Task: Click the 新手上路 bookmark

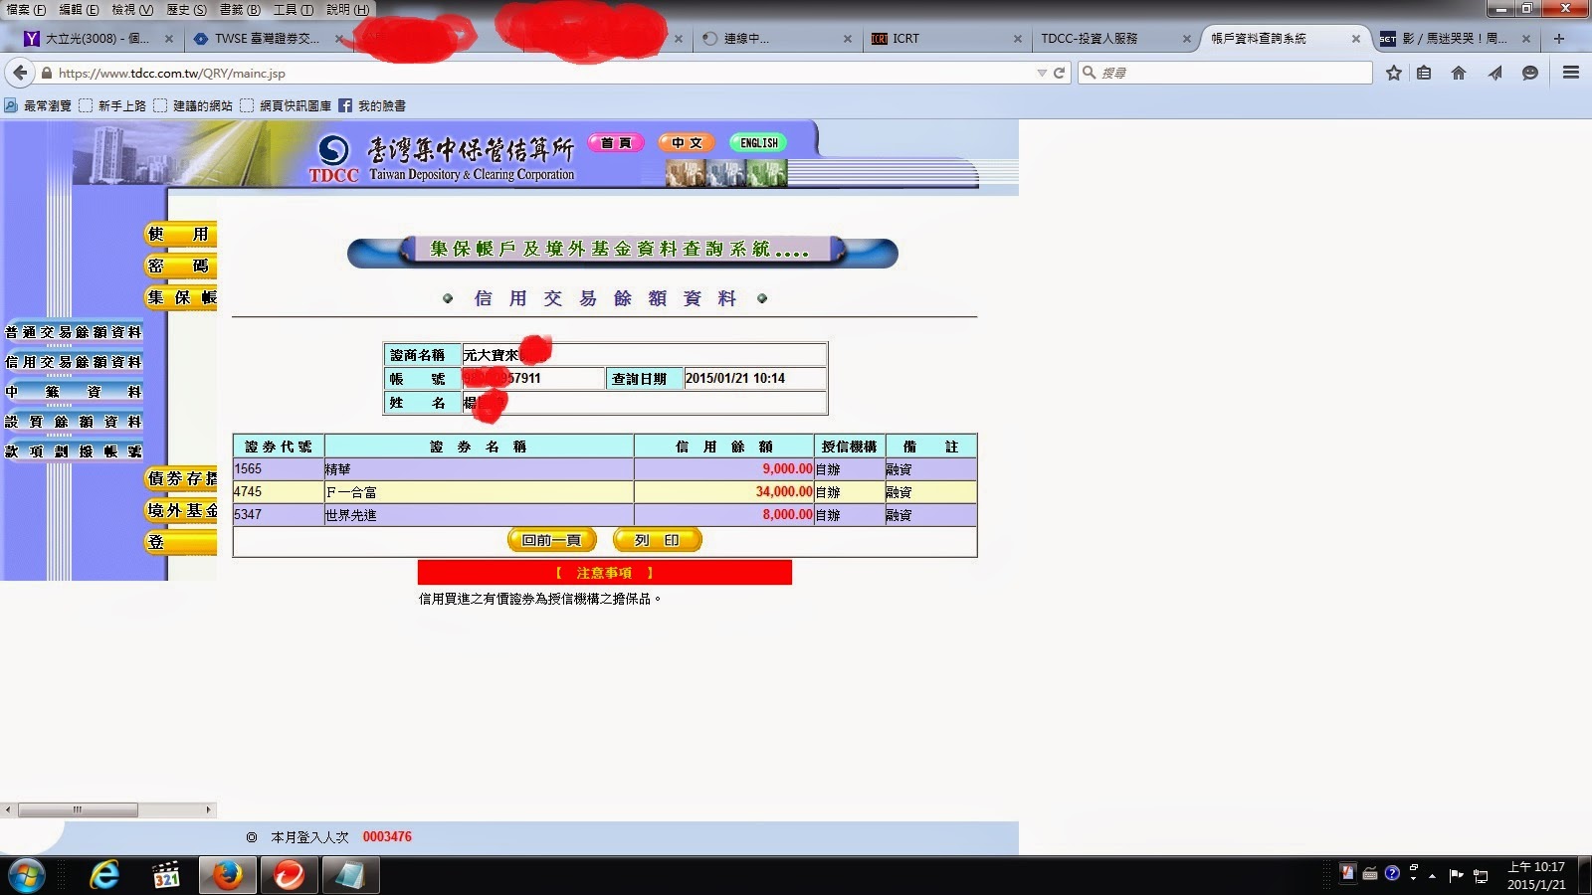Action: (112, 105)
